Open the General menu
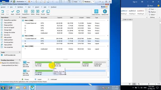161x90 pixels. point(3,7)
